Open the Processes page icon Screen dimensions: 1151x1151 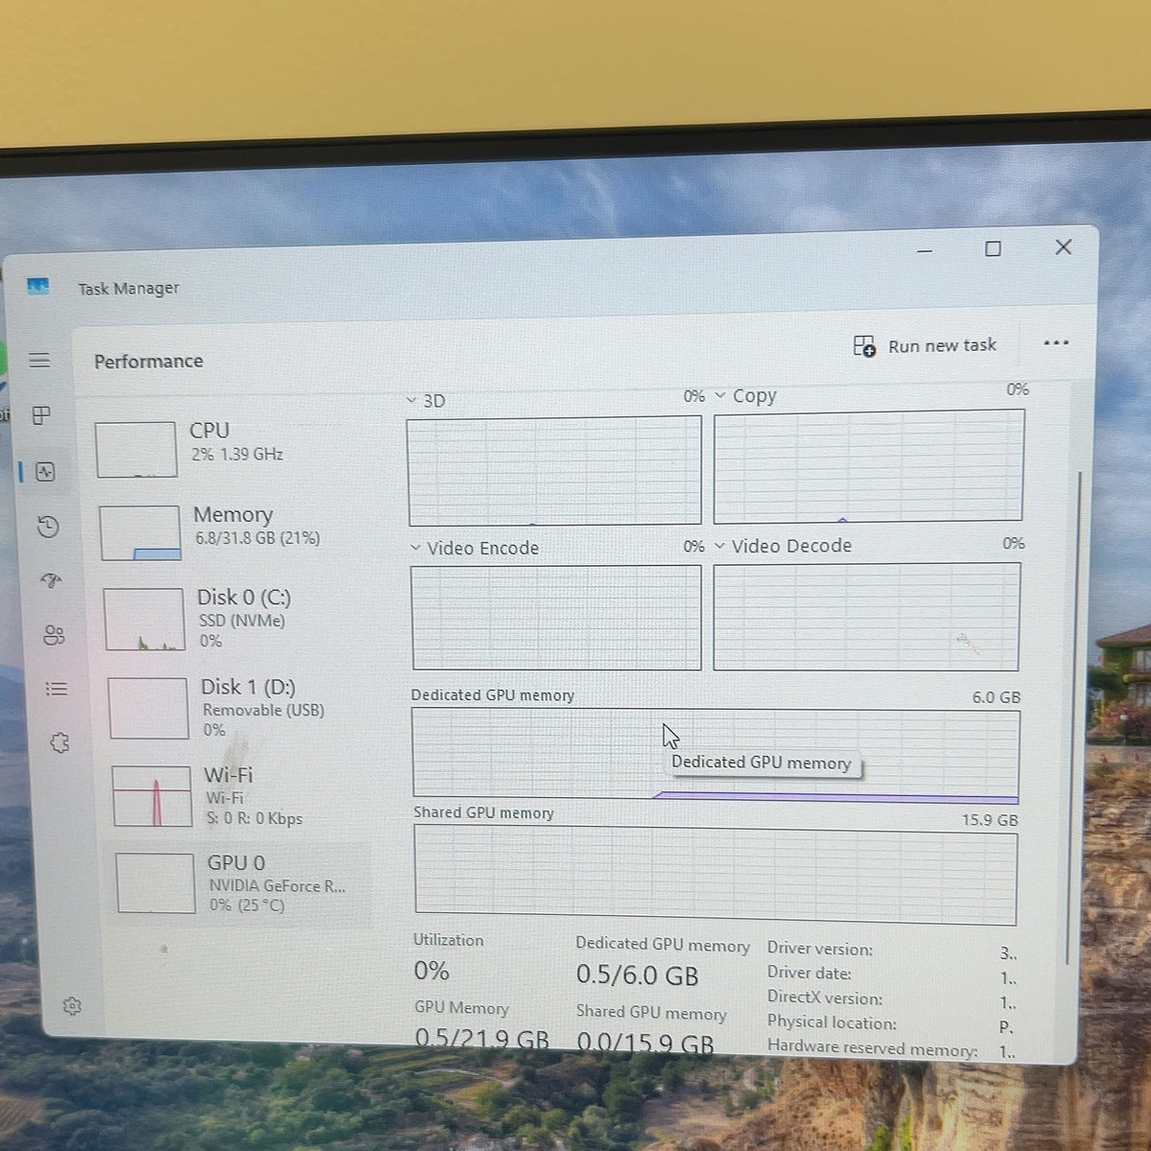click(x=41, y=415)
